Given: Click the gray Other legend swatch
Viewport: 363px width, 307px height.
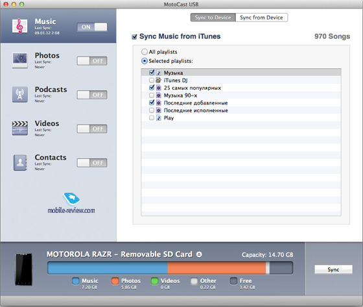Looking at the screenshot, I should tap(194, 281).
